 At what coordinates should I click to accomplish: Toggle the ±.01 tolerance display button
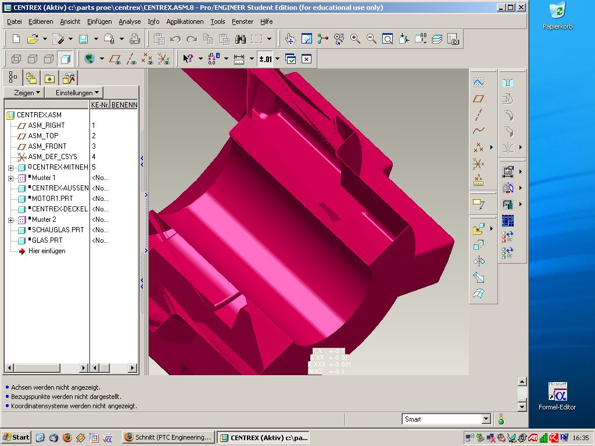[265, 59]
